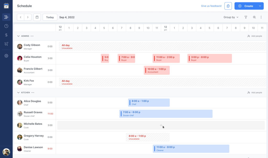Viewport: 268px width, 158px height.
Task: Click the filter funnel icon
Action: 246,17
